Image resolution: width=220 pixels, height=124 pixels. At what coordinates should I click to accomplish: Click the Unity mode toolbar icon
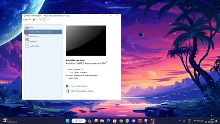[48, 20]
